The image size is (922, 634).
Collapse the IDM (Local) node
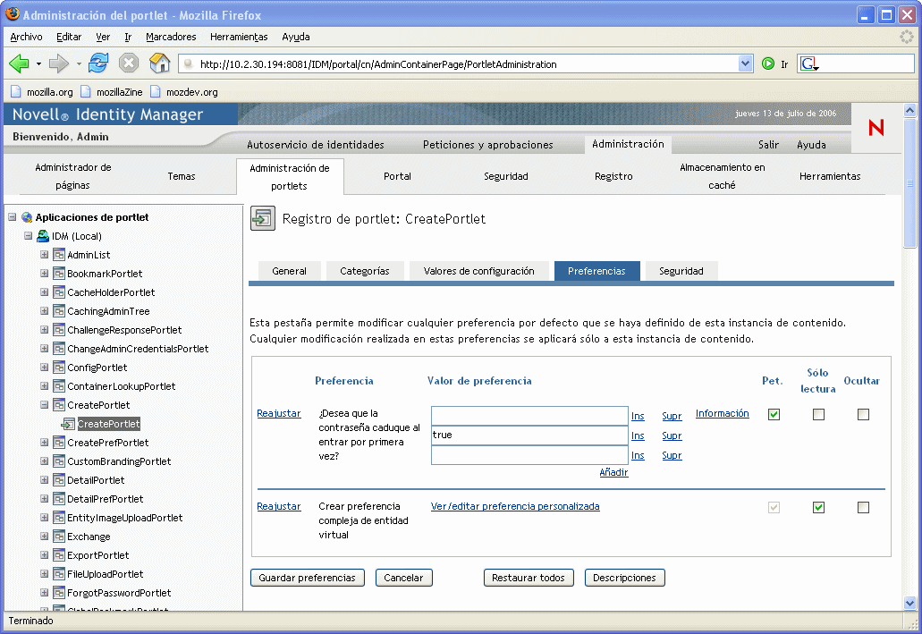click(x=28, y=236)
